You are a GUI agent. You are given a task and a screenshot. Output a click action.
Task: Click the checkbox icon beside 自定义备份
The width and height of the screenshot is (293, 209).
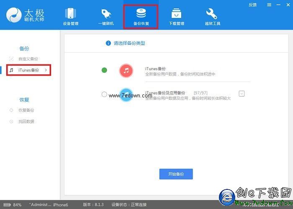click(11, 59)
